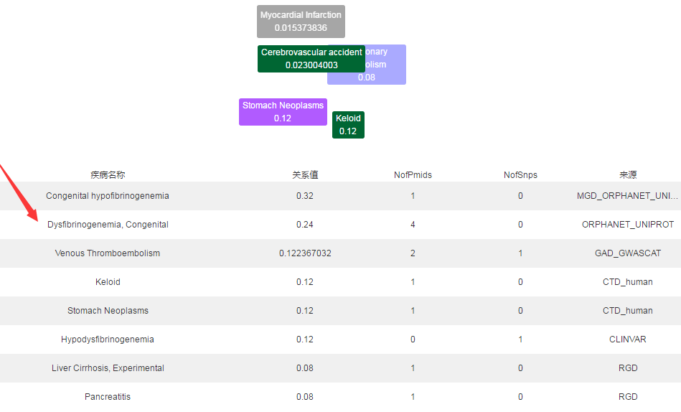Click the Myocardial Infarction graph node

coord(301,22)
